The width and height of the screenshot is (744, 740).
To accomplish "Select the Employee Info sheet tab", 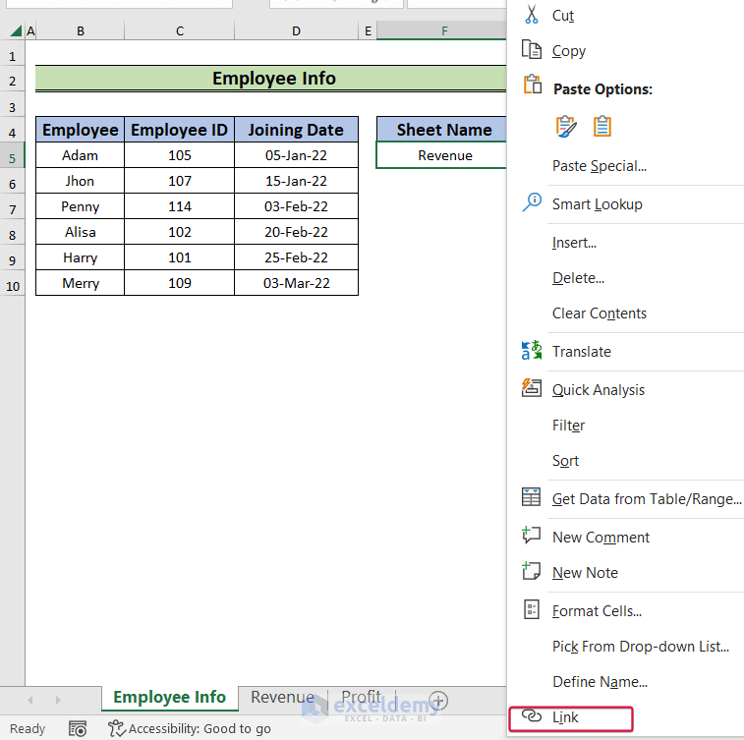I will point(169,697).
